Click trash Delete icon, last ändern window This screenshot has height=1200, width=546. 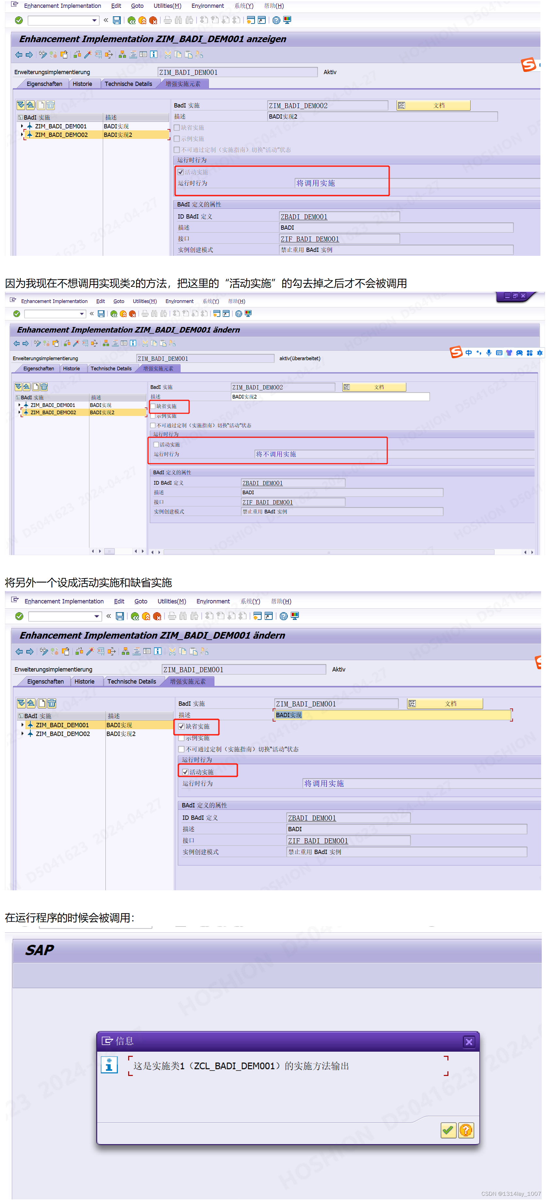pos(52,703)
